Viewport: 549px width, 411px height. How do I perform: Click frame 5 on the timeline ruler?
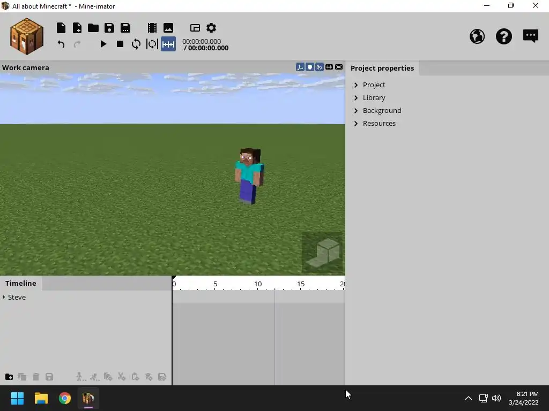click(x=216, y=284)
